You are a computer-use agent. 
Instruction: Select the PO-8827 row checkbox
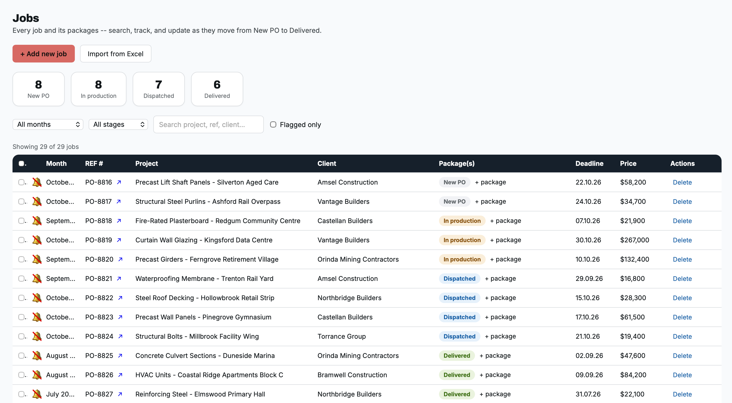pos(21,394)
